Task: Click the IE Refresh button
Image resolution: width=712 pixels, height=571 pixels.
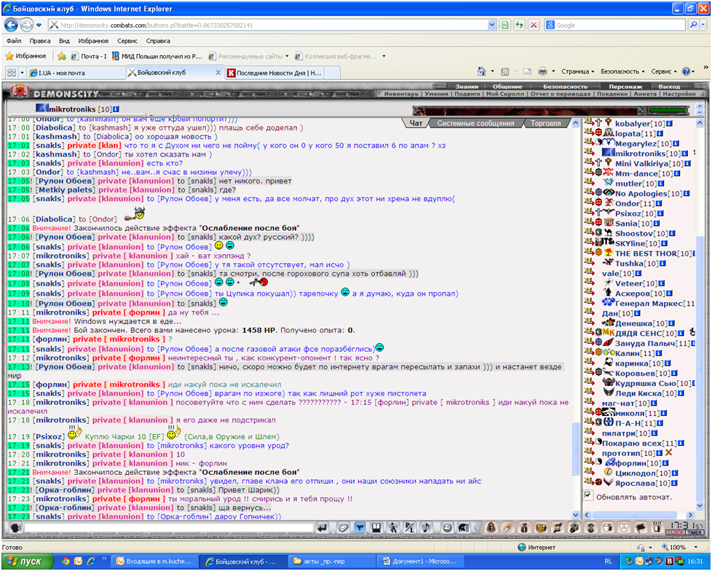Action: click(519, 25)
